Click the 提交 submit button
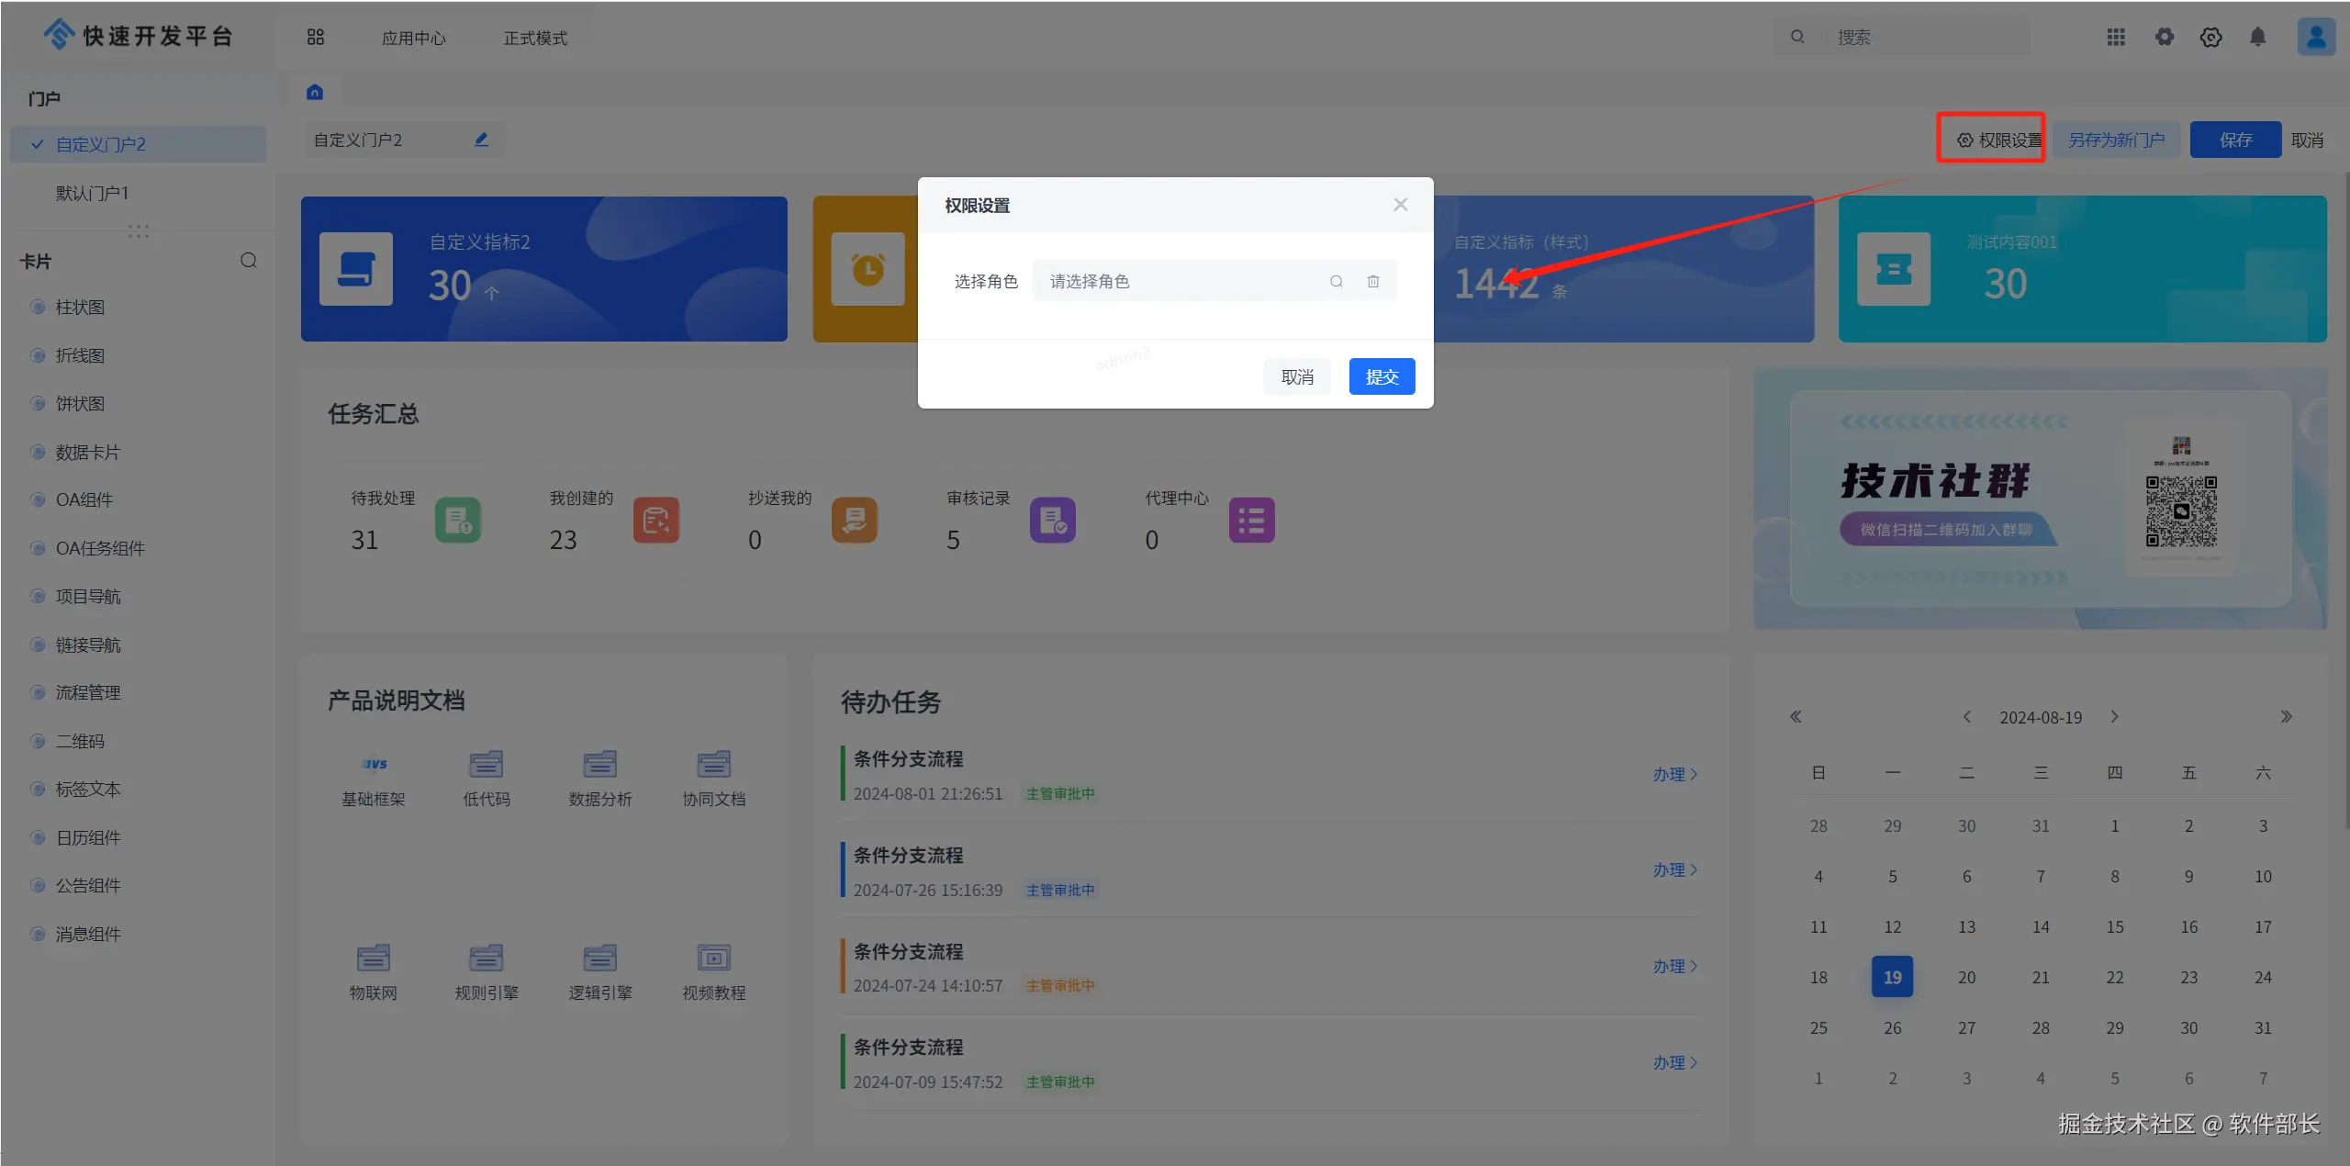The image size is (2350, 1166). point(1381,376)
